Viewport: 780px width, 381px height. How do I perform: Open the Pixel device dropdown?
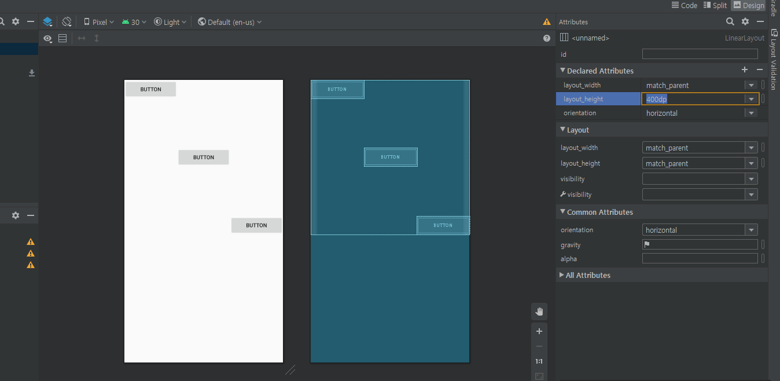99,22
